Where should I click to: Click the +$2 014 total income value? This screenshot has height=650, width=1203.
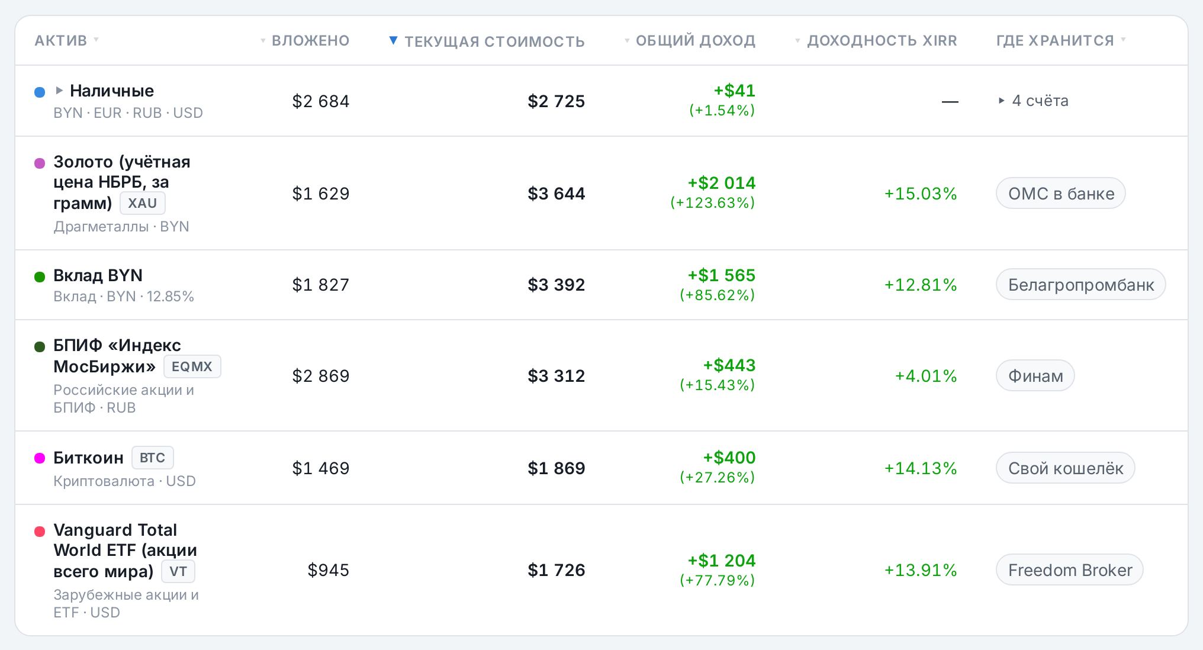pos(722,183)
